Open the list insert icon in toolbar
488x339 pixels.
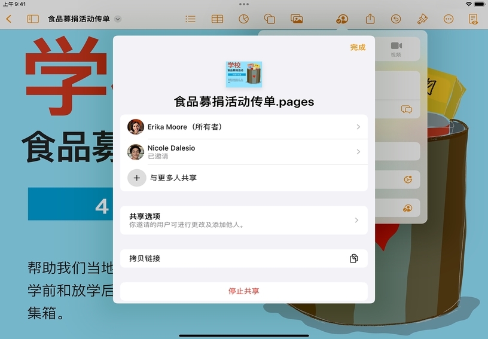[190, 19]
